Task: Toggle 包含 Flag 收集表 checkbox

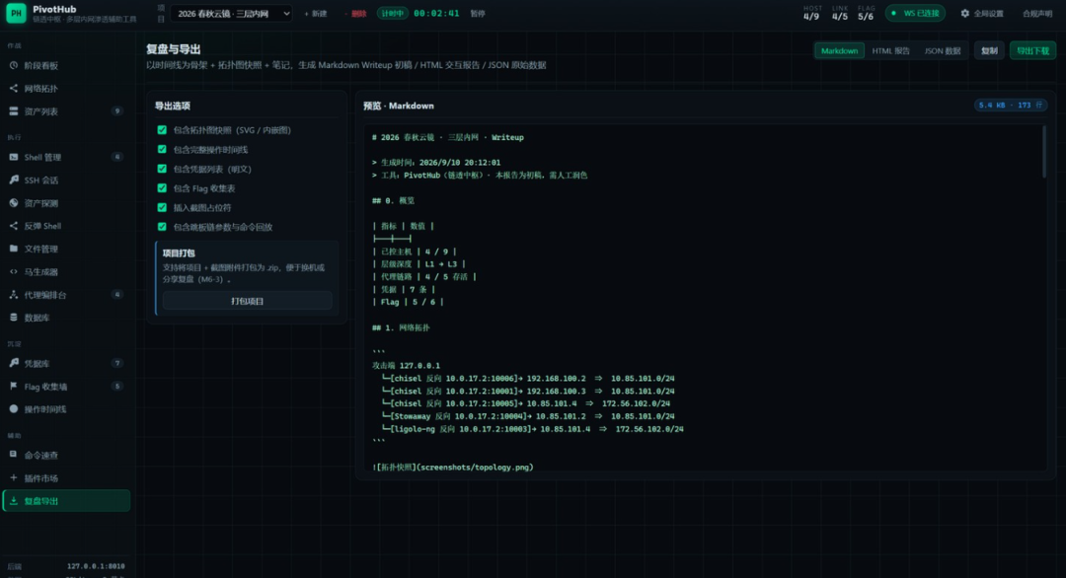Action: [x=162, y=188]
